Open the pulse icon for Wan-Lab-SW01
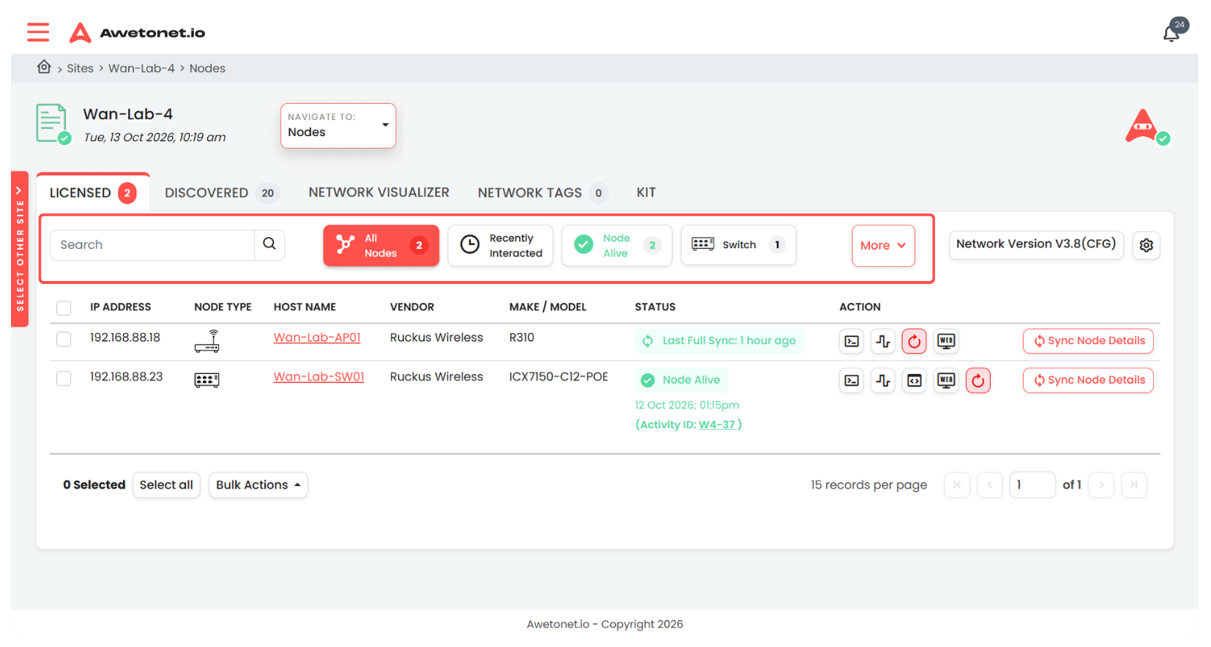 coord(883,381)
